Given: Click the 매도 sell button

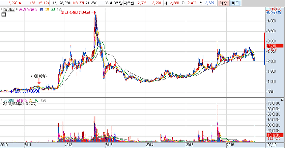Looking at the screenshot, I should click(236, 3).
